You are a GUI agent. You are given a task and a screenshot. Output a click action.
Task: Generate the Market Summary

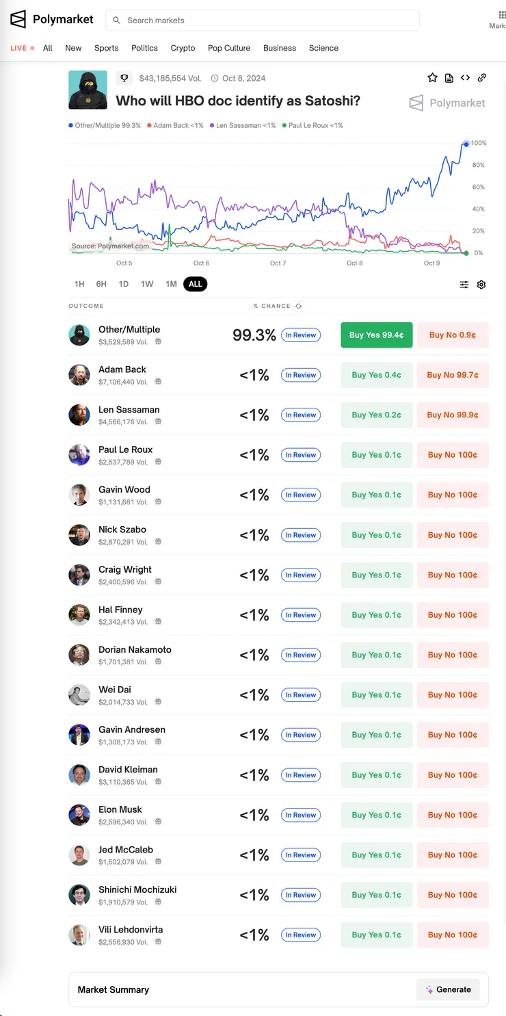pos(448,989)
